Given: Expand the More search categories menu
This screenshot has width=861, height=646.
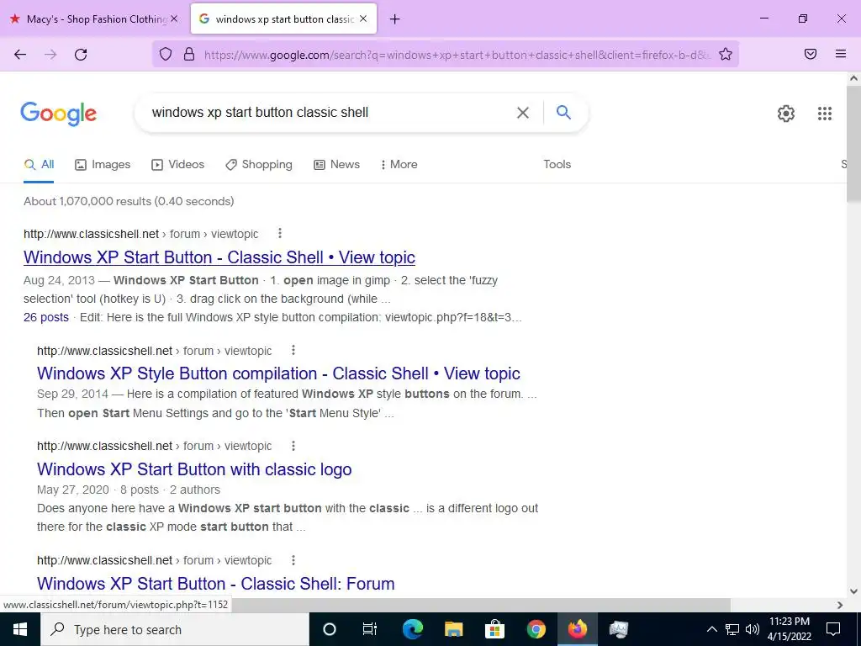Looking at the screenshot, I should (x=399, y=164).
